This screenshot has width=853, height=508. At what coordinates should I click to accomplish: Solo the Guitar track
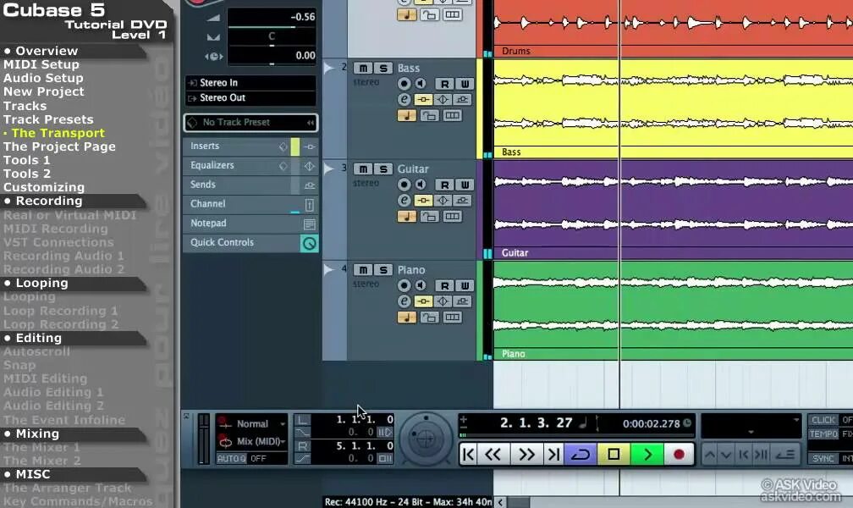(x=383, y=169)
